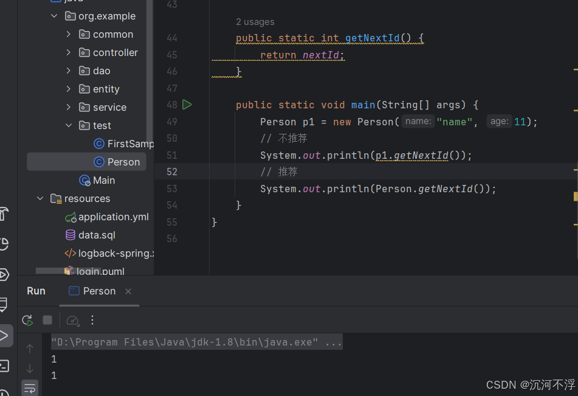Viewport: 578px width, 396px height.
Task: Click line number 52 in gutter
Action: (172, 172)
